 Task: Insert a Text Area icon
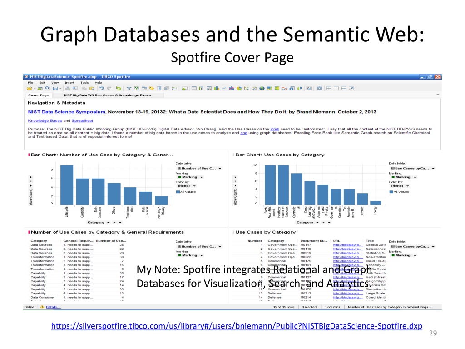pyautogui.click(x=309, y=89)
